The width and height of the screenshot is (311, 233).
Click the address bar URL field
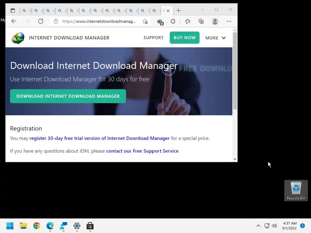click(x=99, y=21)
